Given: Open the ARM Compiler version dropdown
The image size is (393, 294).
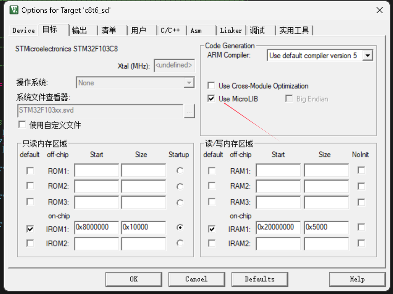Looking at the screenshot, I should (367, 55).
